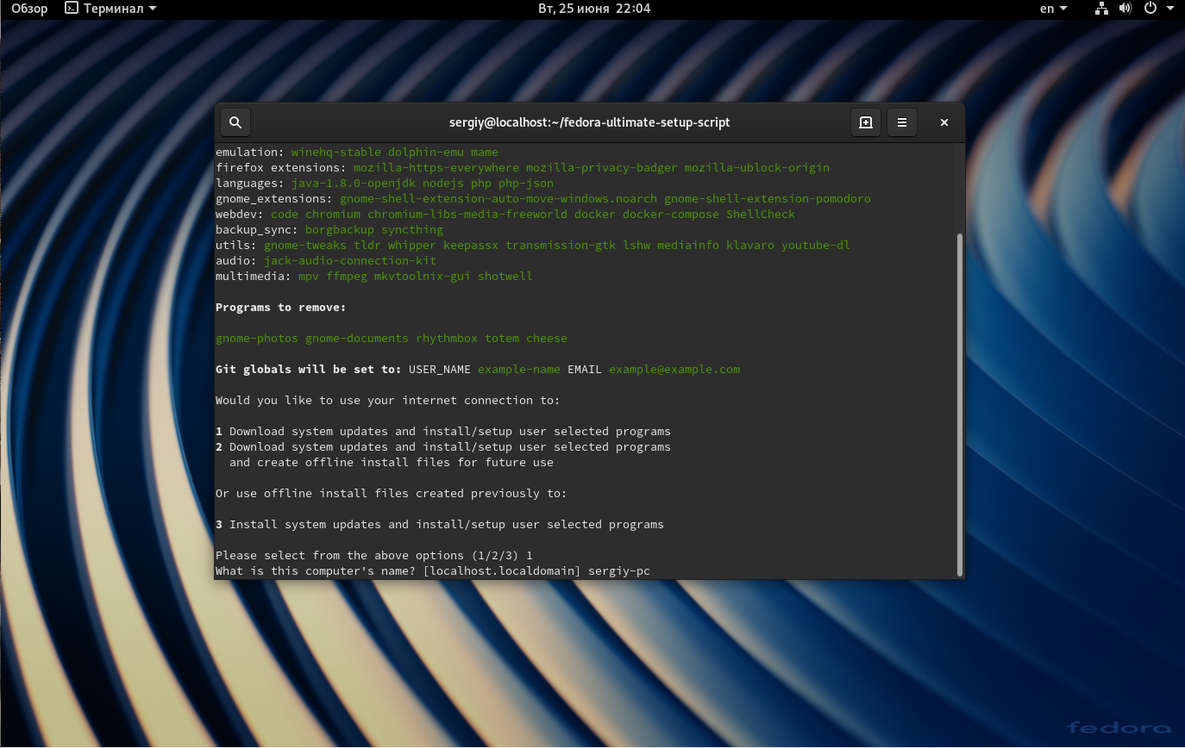The width and height of the screenshot is (1185, 748).
Task: Open the clock and calendar panel
Action: tap(594, 9)
